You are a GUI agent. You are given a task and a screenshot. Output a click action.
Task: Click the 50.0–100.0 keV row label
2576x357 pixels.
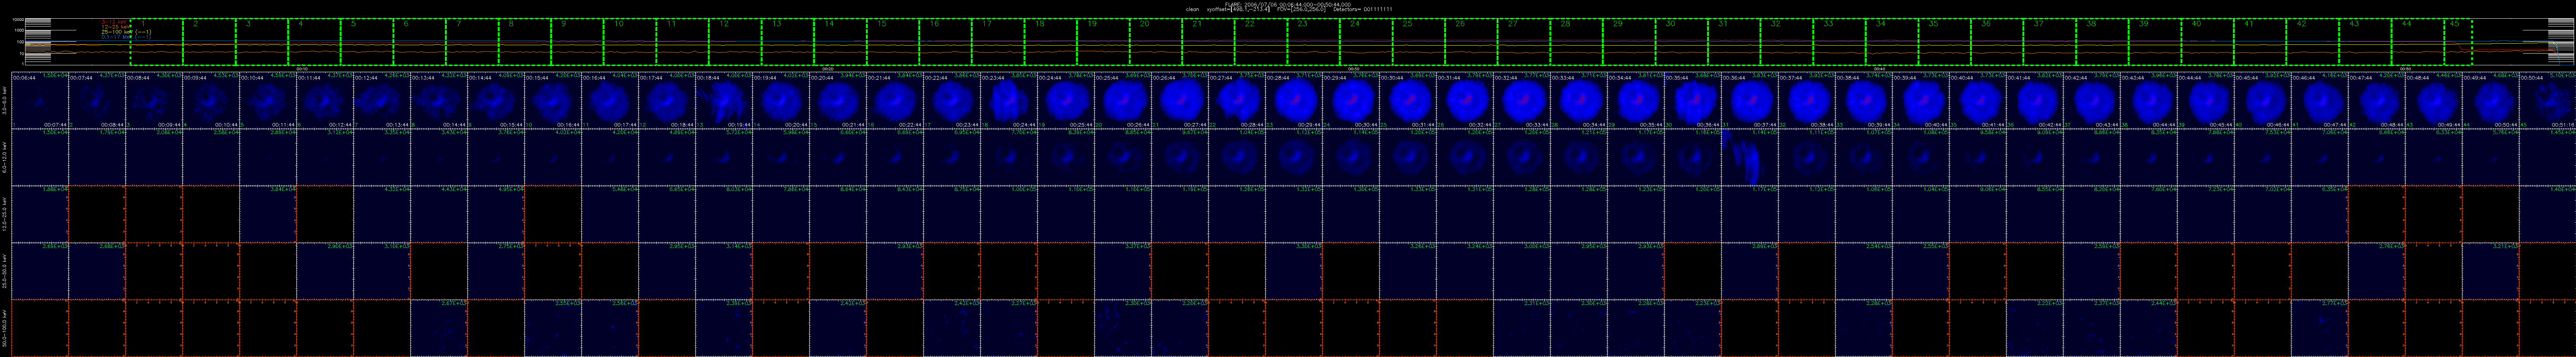(x=5, y=328)
